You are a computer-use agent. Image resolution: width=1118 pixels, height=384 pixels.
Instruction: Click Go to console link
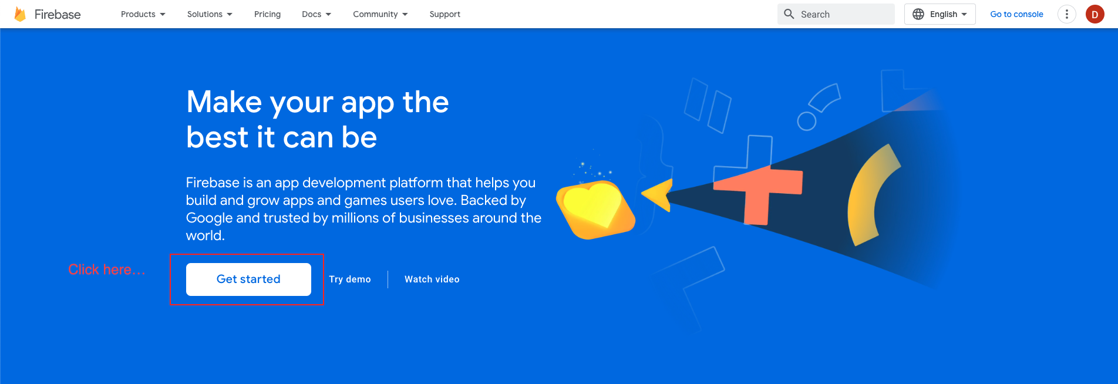click(x=1016, y=14)
